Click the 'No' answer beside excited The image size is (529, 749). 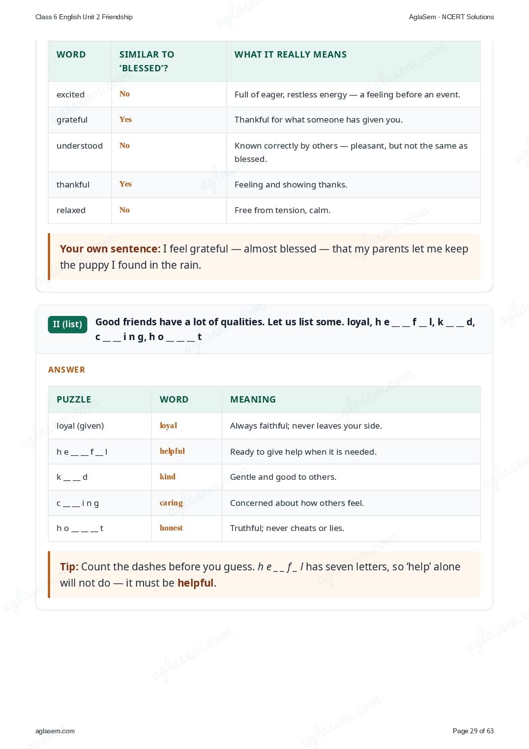pyautogui.click(x=124, y=94)
